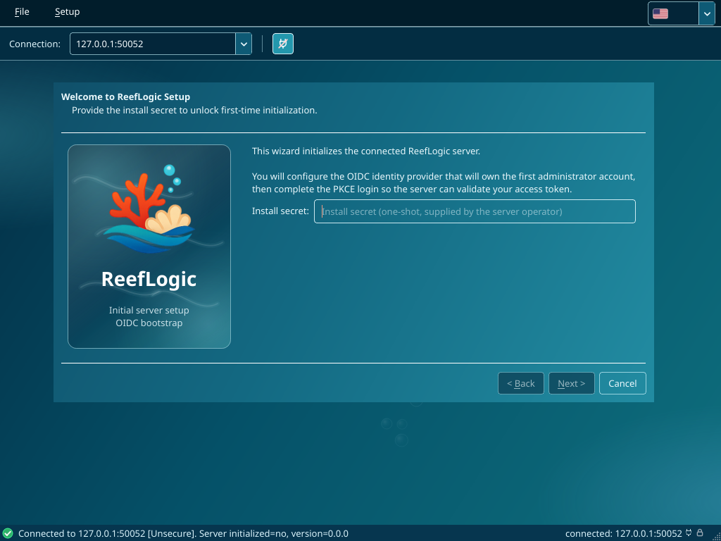This screenshot has width=721, height=541.
Task: Click the Back button
Action: coord(521,383)
